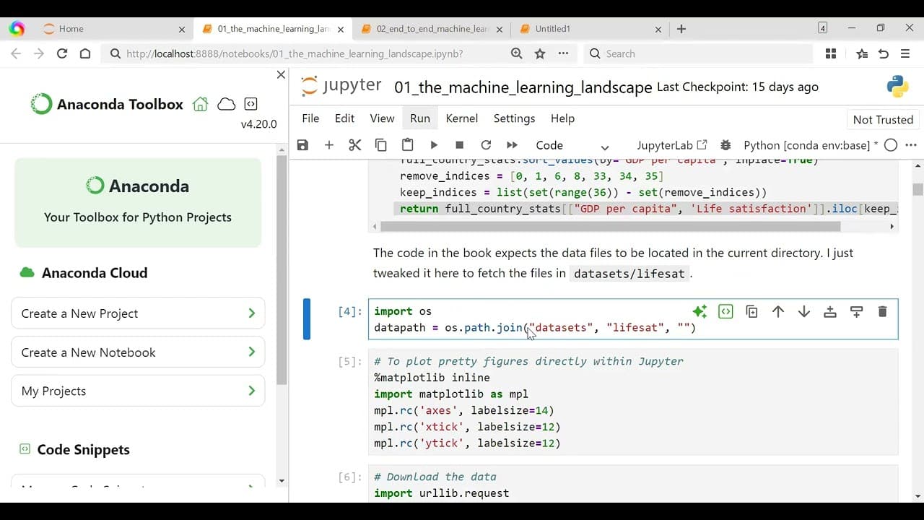Bookmark this page with star icon
Image resolution: width=924 pixels, height=520 pixels.
(540, 53)
